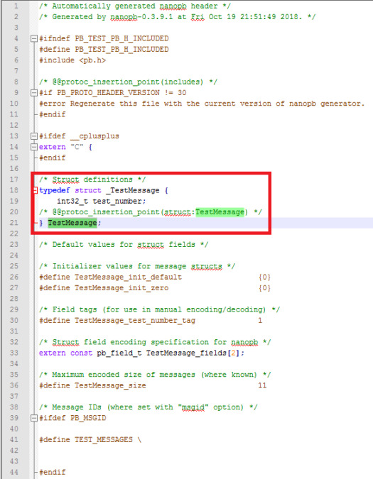
Task: Click "Message IDs" comment line
Action: tap(148, 407)
